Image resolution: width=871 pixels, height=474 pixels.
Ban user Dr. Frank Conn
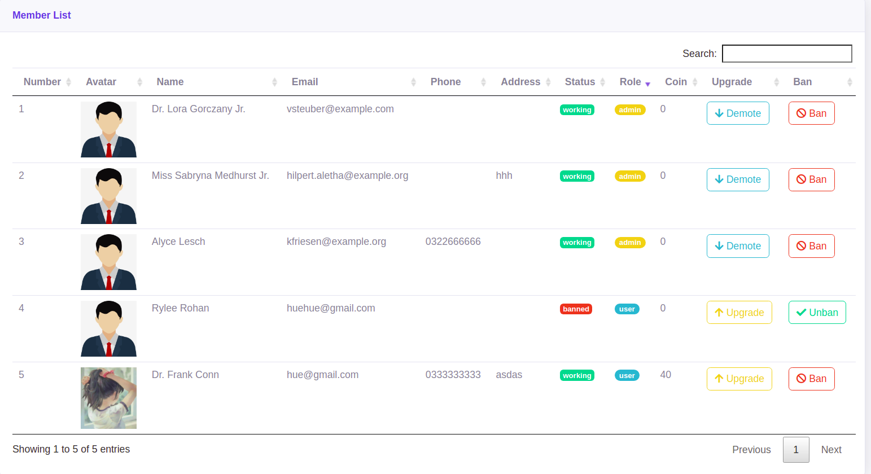click(x=811, y=379)
